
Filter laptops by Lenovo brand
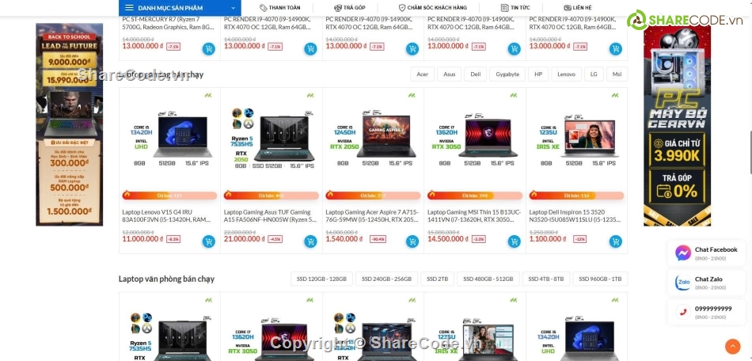(567, 74)
